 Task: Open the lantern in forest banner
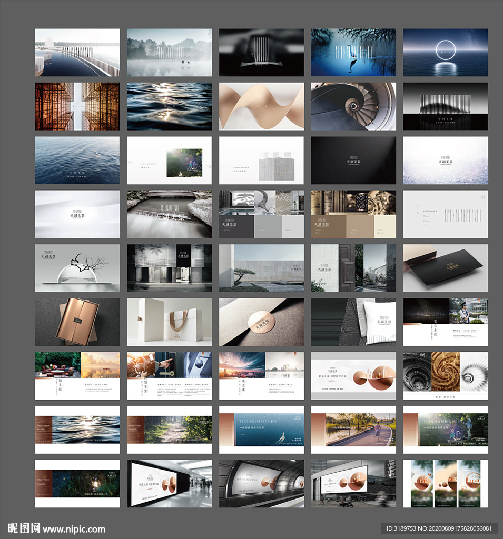(77, 483)
